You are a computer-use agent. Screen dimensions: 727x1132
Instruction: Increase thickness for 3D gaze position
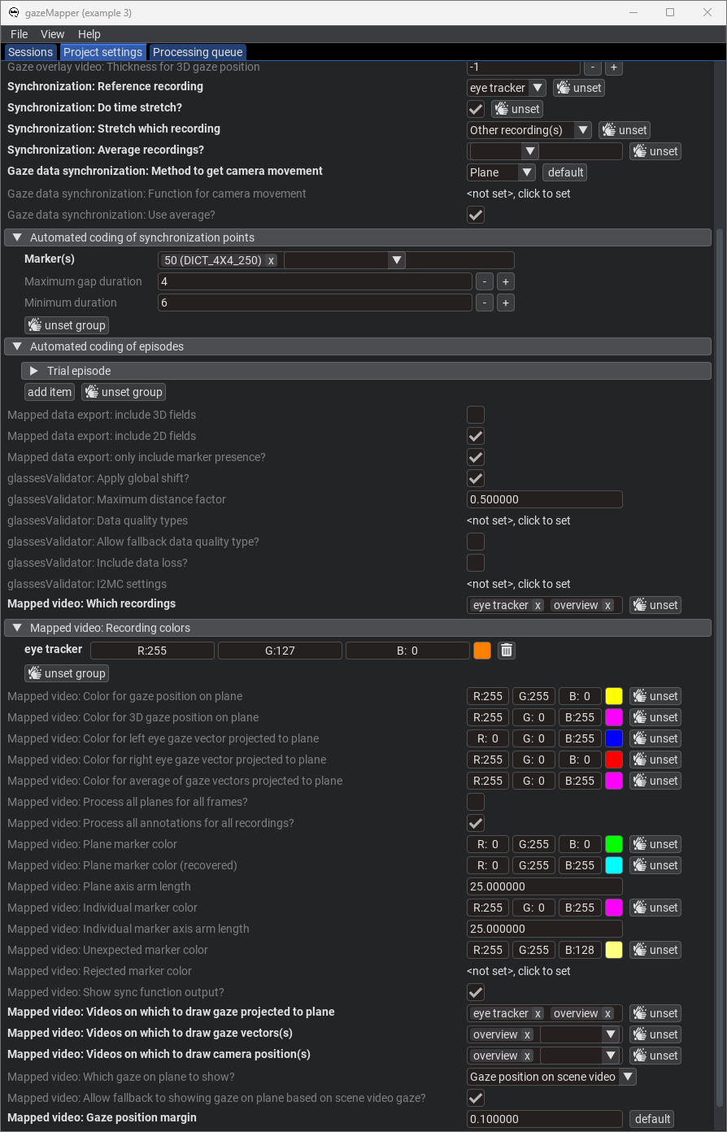coord(614,67)
